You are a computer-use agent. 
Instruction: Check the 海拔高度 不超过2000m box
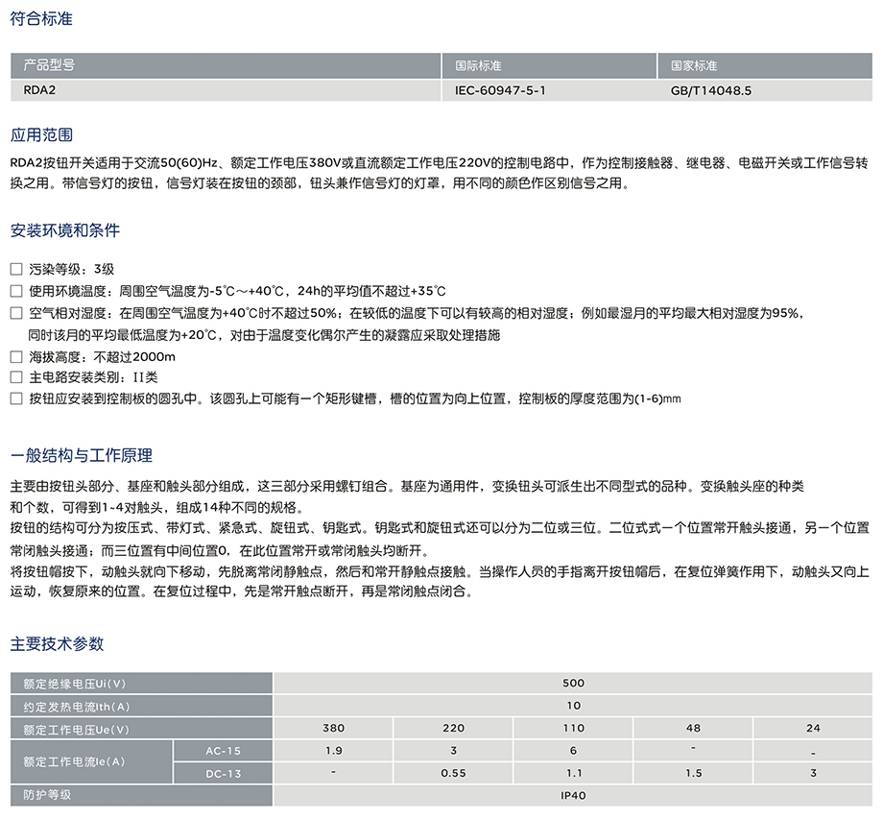15,356
